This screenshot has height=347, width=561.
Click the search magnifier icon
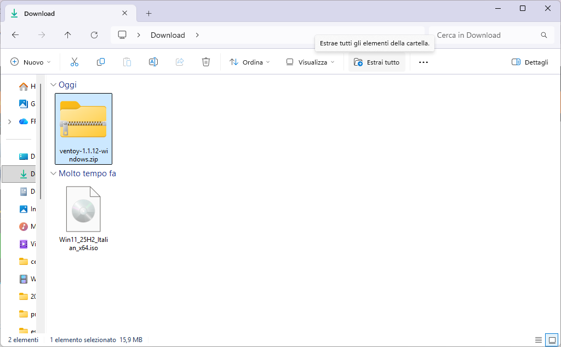(x=544, y=35)
